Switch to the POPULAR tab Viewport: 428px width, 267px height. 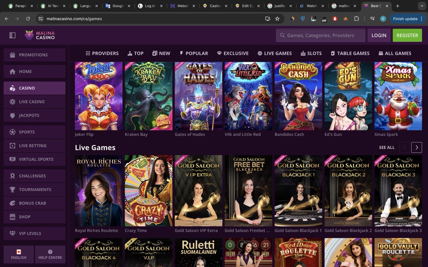pos(194,53)
